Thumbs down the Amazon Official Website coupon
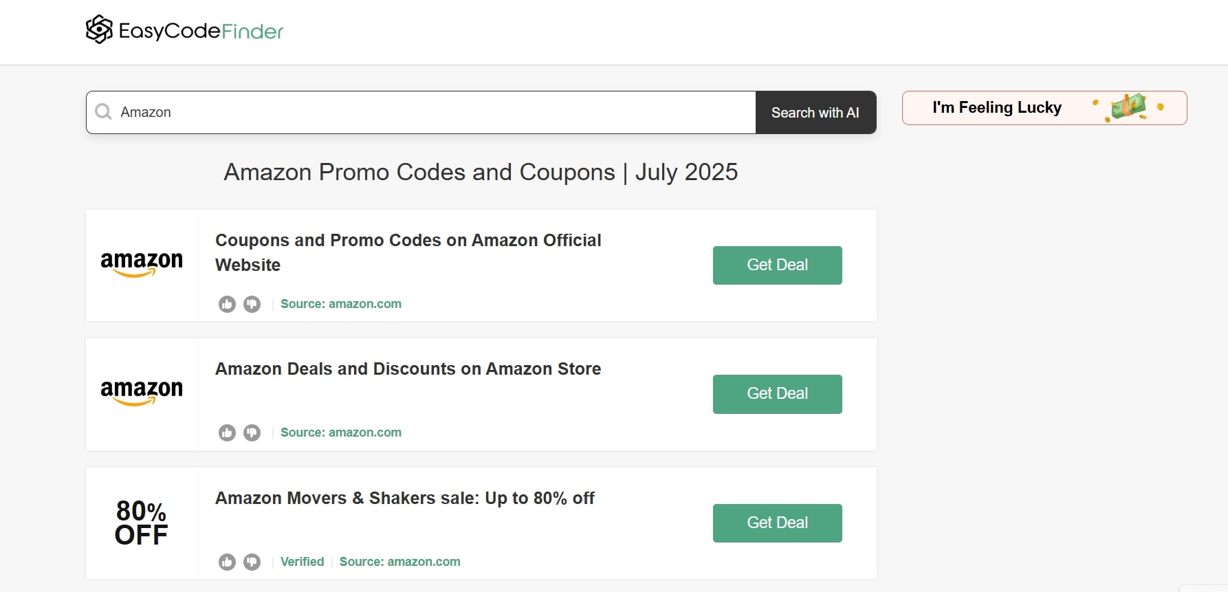 252,304
